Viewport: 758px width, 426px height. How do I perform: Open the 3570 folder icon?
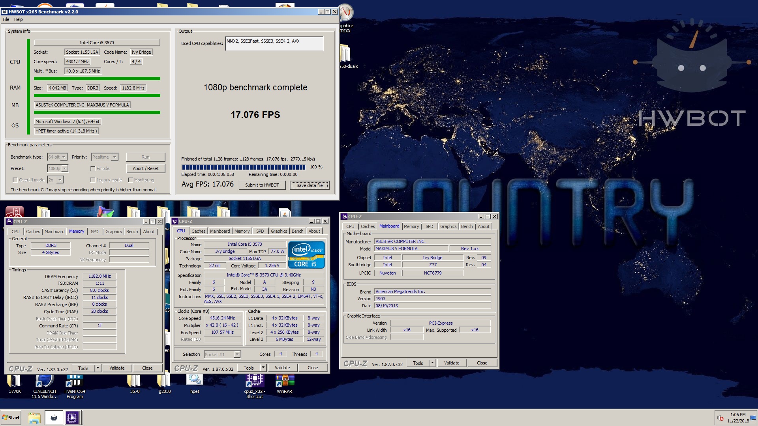pos(135,383)
